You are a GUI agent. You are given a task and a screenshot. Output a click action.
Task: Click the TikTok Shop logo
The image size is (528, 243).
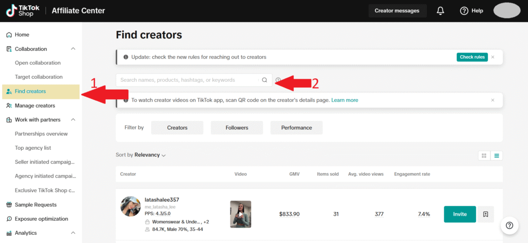[x=23, y=10]
